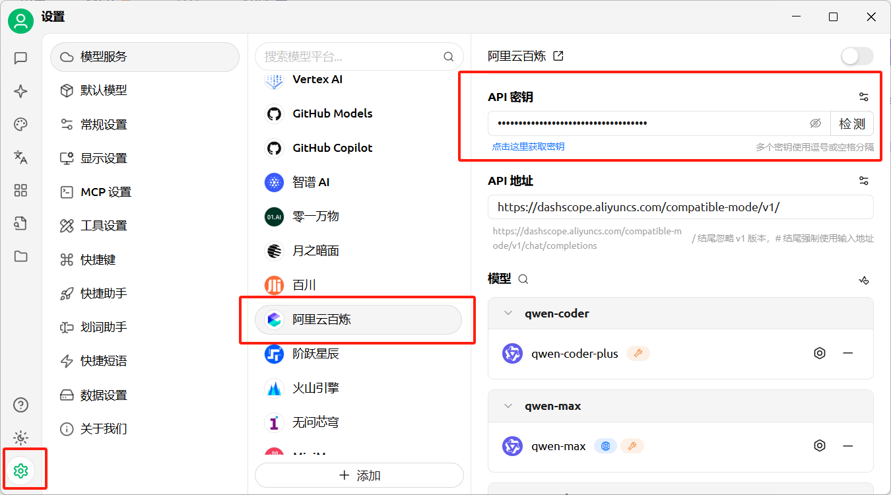
Task: Select 百川 provider
Action: coord(358,285)
